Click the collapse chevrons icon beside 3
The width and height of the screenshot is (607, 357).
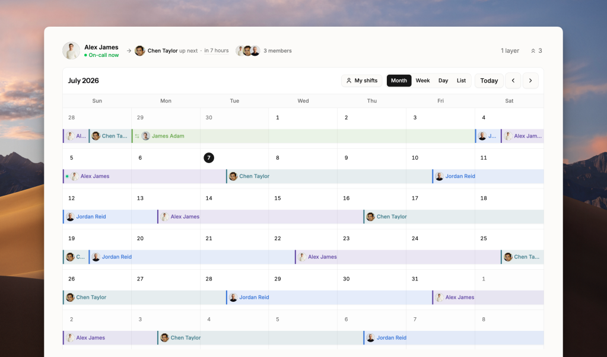(x=533, y=50)
